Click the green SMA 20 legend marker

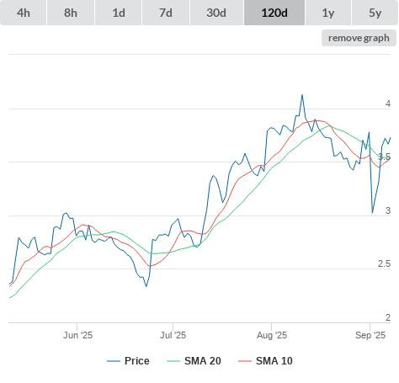tap(173, 361)
